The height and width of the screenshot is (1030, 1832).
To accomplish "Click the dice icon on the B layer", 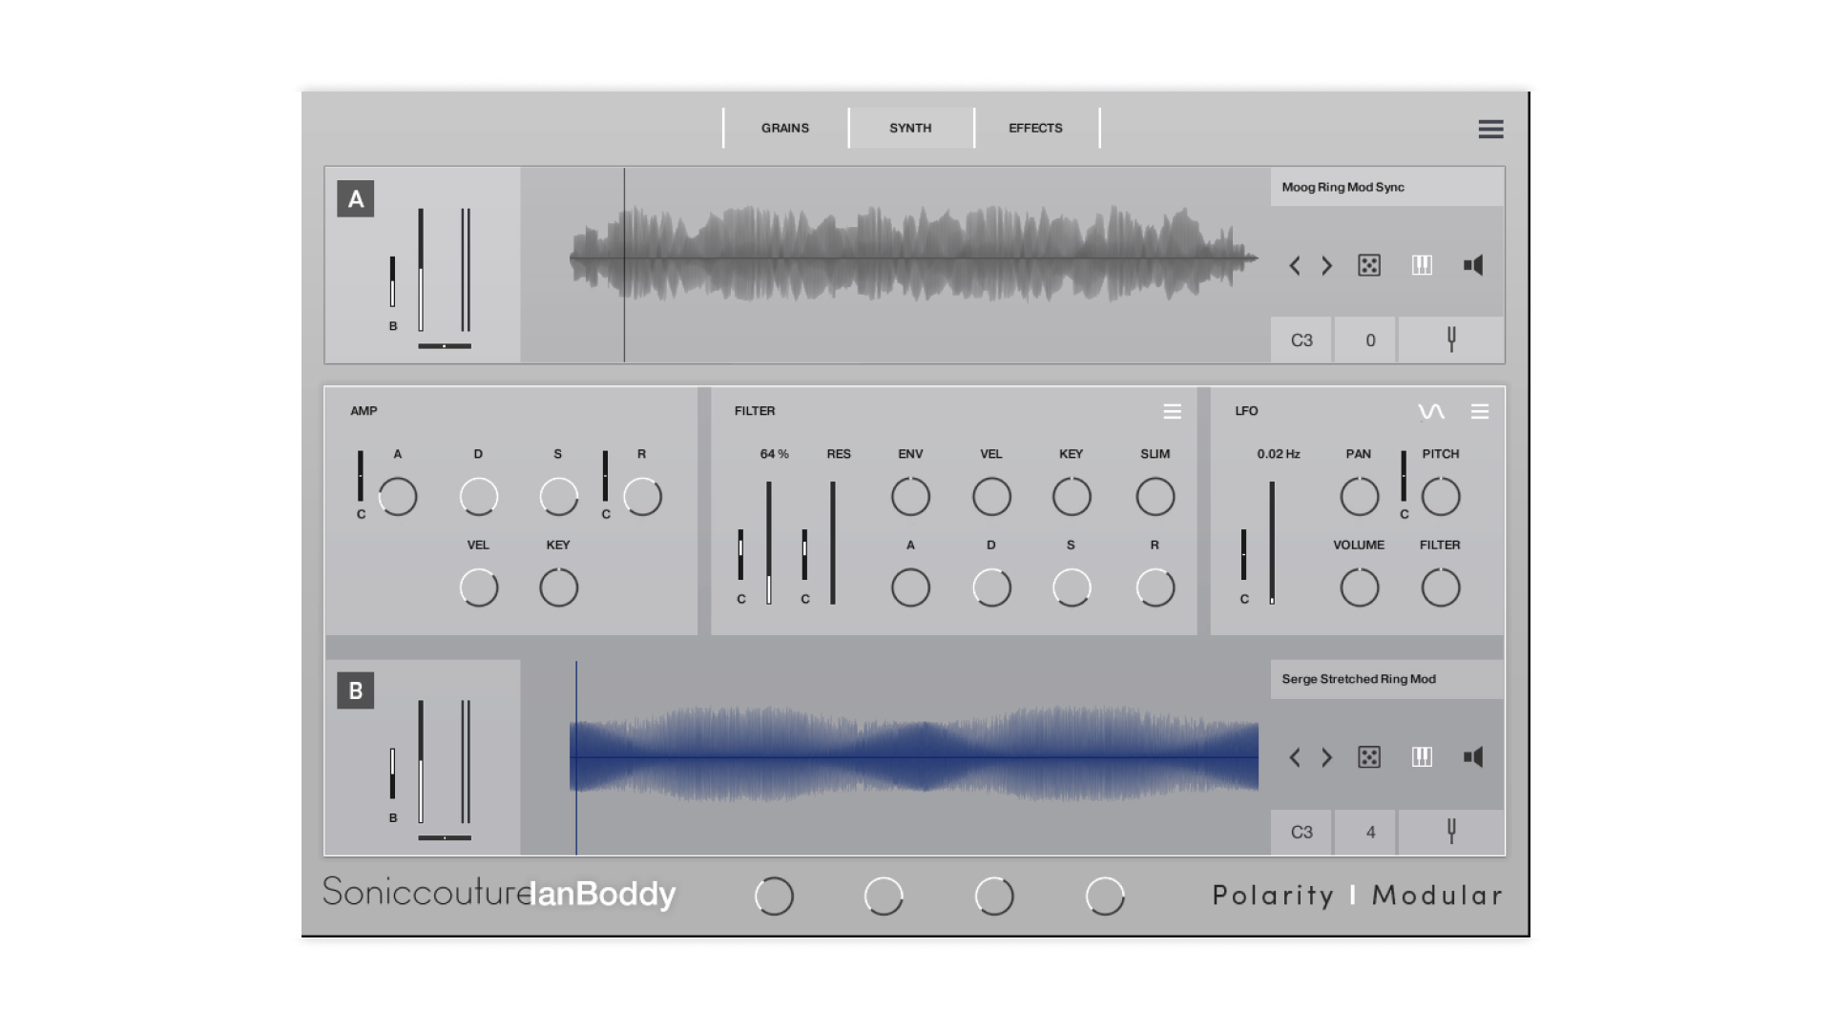I will click(1369, 757).
